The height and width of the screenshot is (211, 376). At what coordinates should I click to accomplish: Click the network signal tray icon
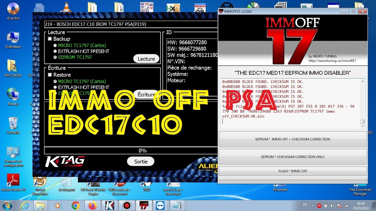coord(346,206)
